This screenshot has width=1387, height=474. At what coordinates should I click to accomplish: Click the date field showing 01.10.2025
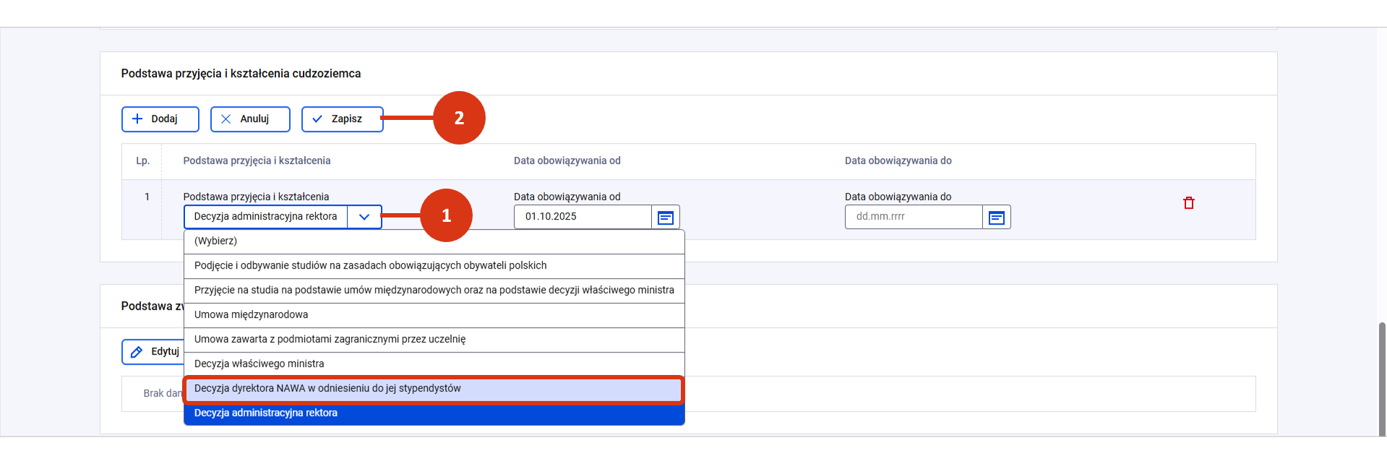pos(583,217)
